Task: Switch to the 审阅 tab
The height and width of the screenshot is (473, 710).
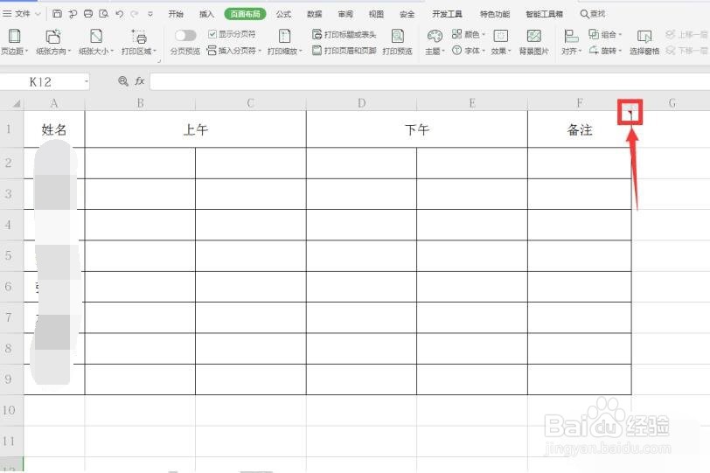Action: click(345, 14)
